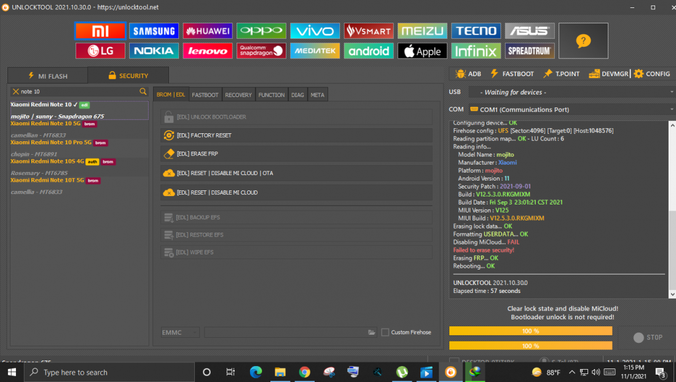Select Xiaomi Redmi Note 10 entry
This screenshot has width=676, height=382.
79,111
